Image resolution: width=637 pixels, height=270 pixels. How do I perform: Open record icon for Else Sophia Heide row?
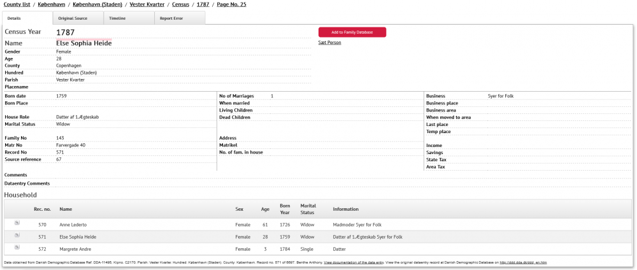pos(17,235)
